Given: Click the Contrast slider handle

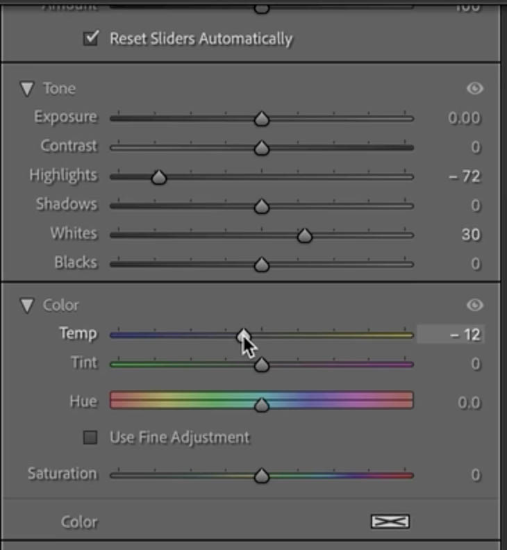Looking at the screenshot, I should [x=261, y=148].
